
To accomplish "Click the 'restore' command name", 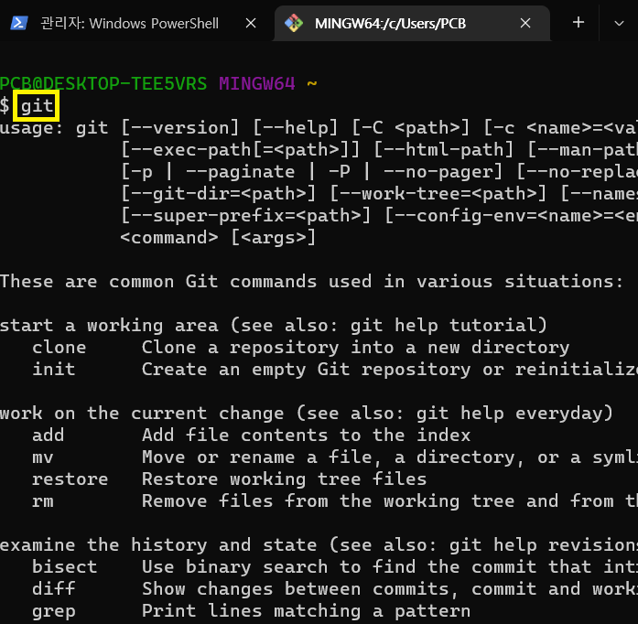I will [70, 479].
